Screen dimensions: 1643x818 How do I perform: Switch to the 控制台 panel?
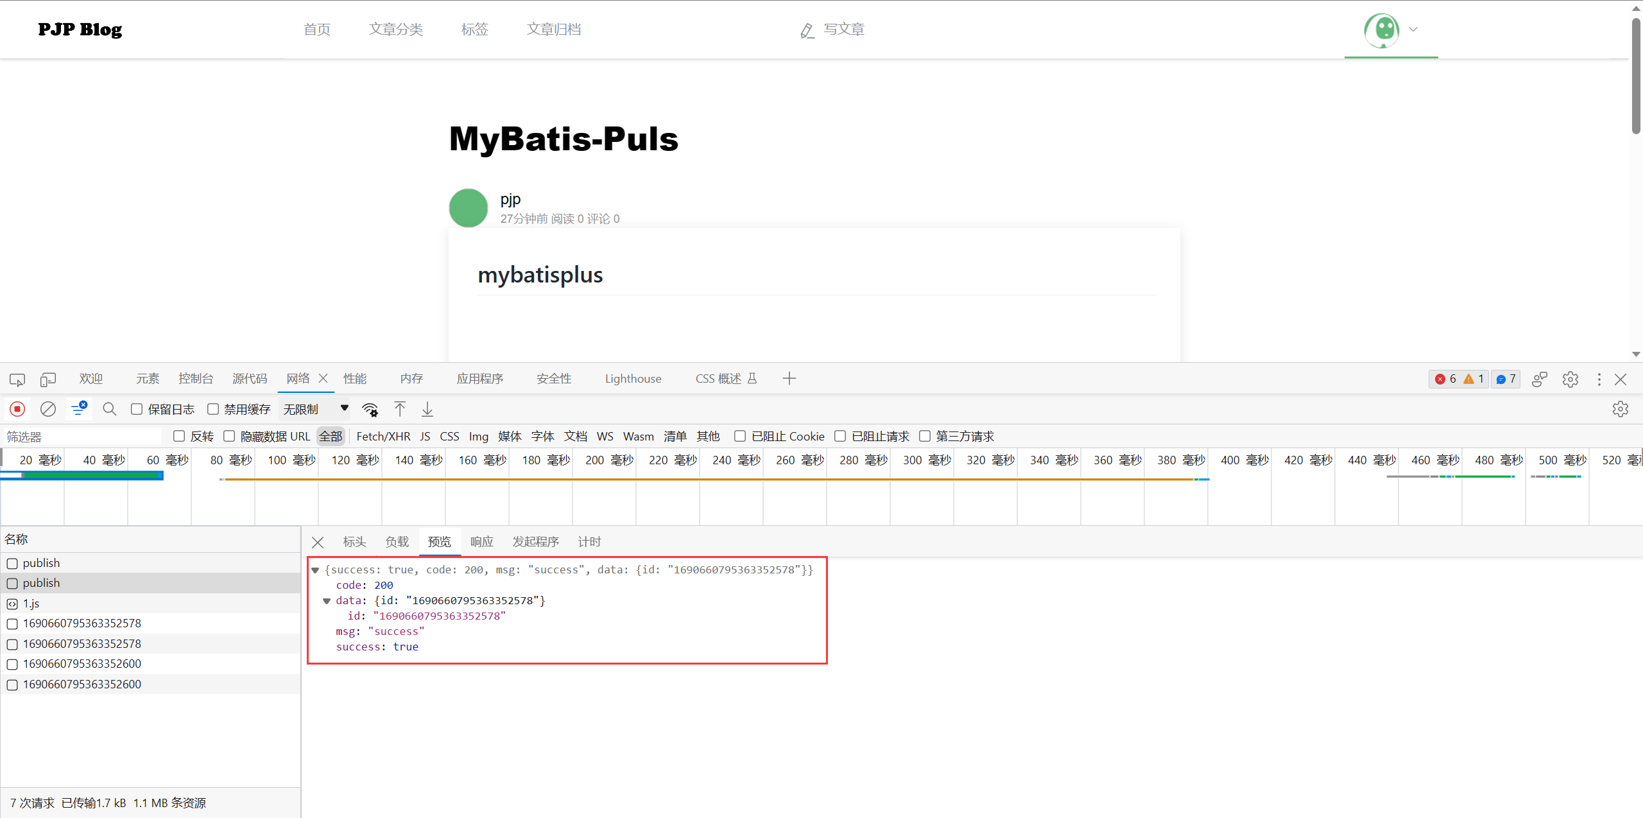coord(196,379)
